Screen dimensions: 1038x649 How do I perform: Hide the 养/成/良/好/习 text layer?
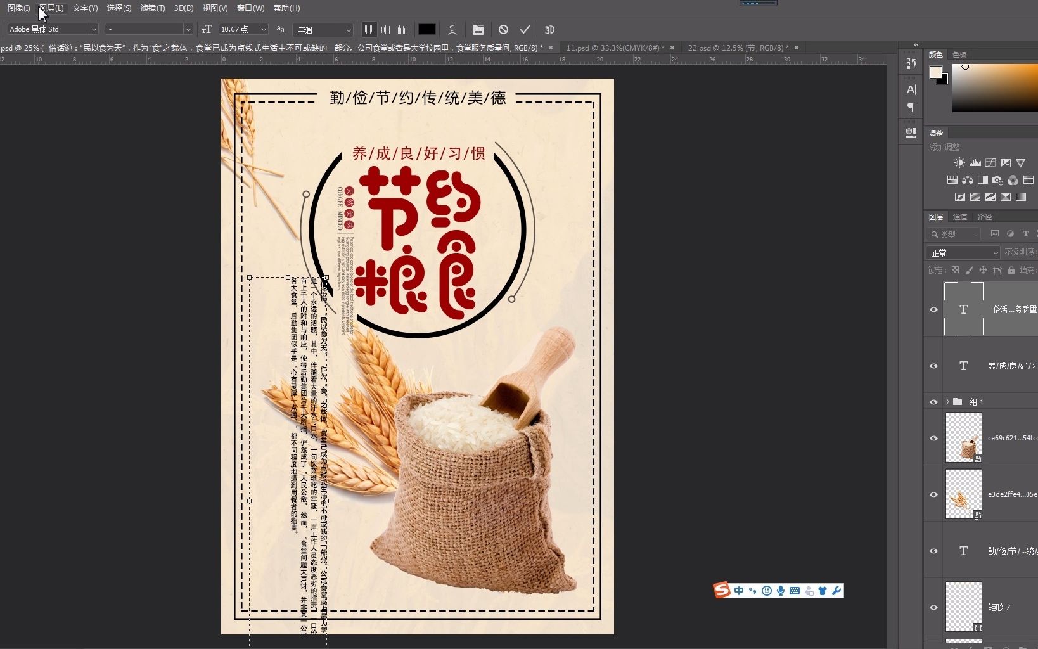pos(933,366)
